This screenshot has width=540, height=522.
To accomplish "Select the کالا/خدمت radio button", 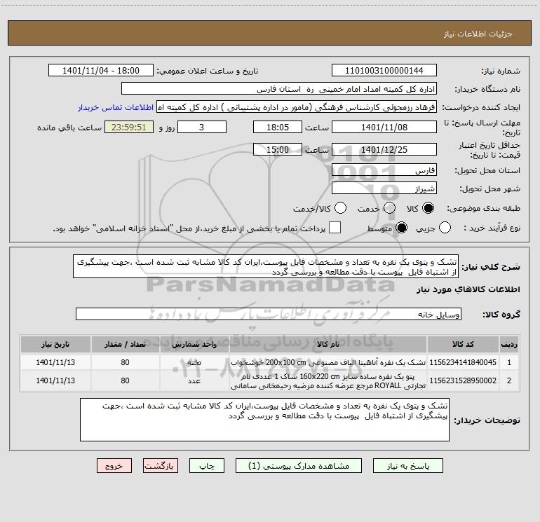I will click(340, 208).
